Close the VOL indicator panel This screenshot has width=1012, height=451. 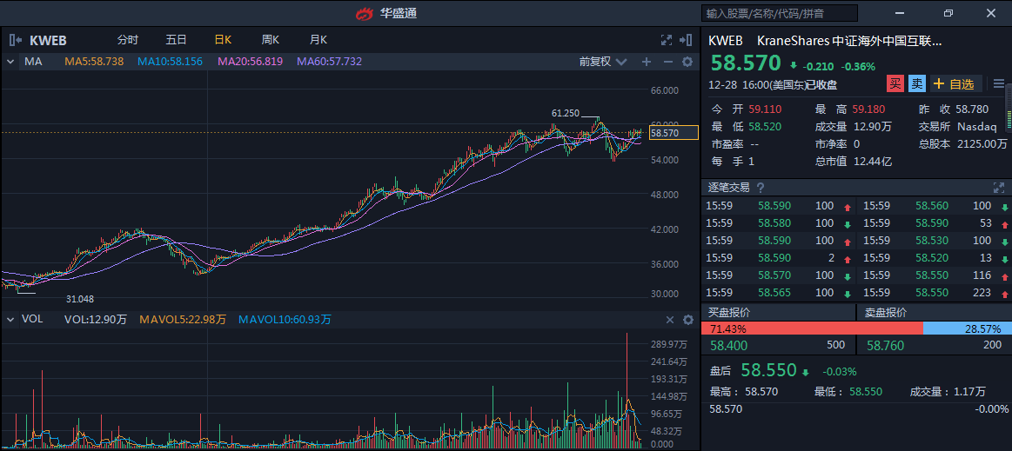(x=669, y=320)
